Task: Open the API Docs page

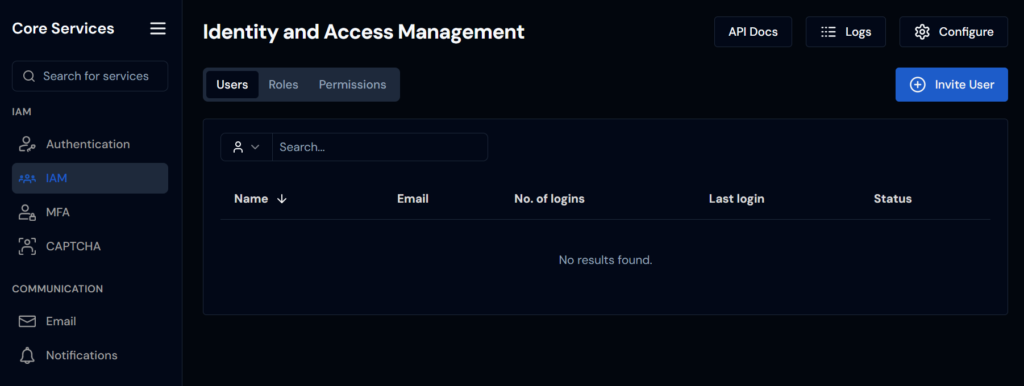Action: [x=753, y=32]
